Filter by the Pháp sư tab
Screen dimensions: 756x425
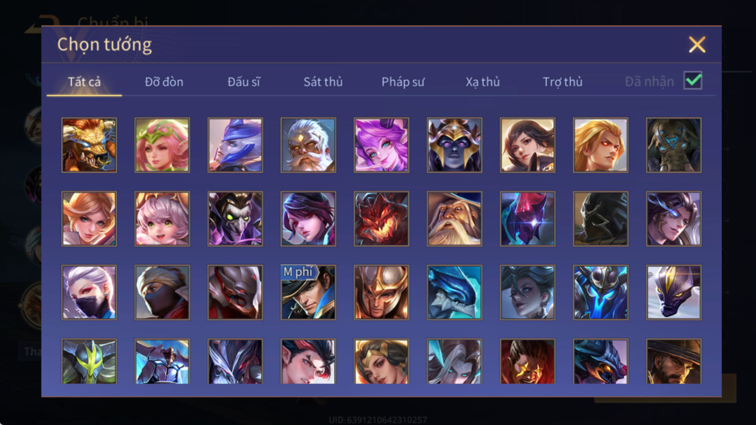pyautogui.click(x=403, y=82)
